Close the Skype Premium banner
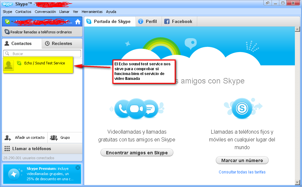 78,168
